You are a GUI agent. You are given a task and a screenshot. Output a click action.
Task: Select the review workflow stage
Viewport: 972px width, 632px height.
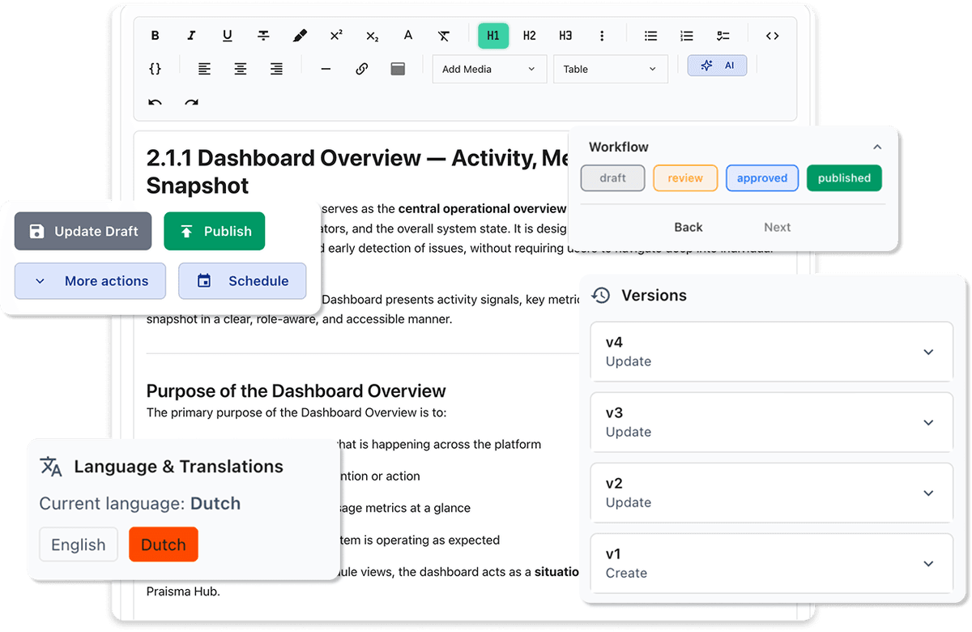[685, 178]
